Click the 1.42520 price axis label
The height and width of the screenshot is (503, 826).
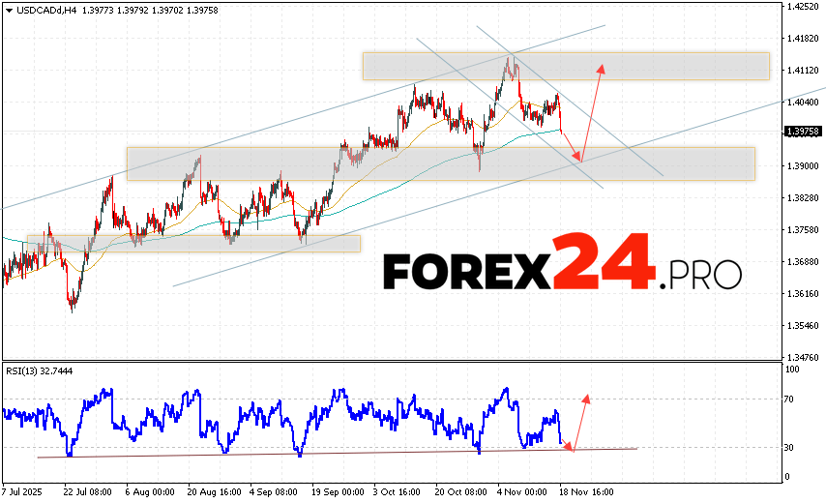pos(805,7)
